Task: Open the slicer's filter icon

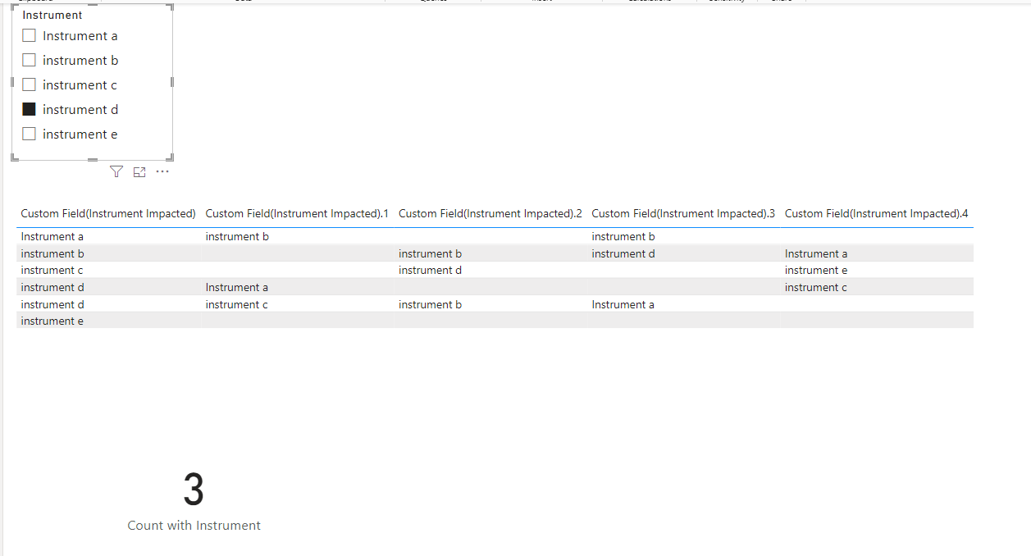Action: (116, 171)
